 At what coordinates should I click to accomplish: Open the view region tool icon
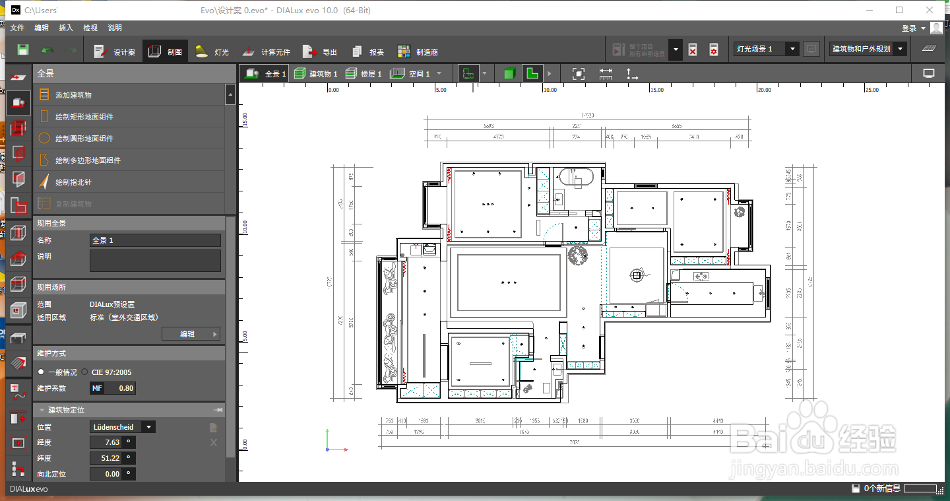18,443
